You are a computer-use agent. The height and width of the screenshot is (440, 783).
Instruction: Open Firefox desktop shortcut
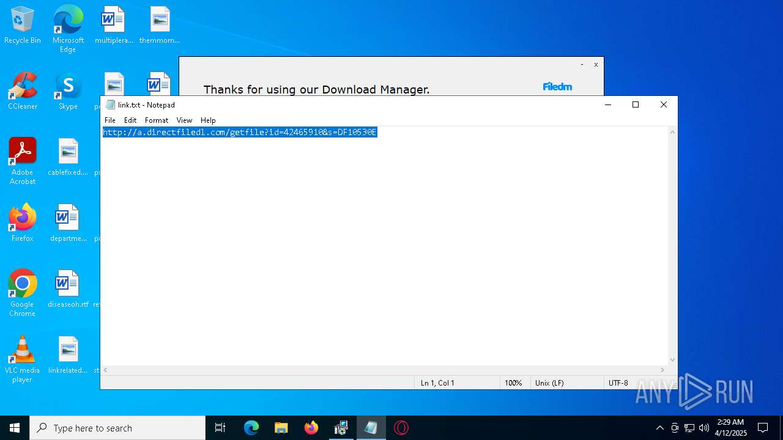[23, 224]
